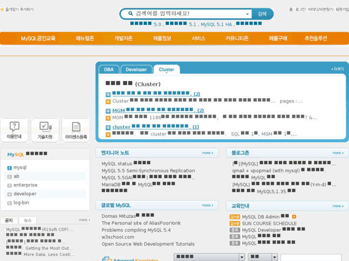
Task: Open MySQL 5.5 Semi-Synchronous Replication note
Action: (x=148, y=171)
